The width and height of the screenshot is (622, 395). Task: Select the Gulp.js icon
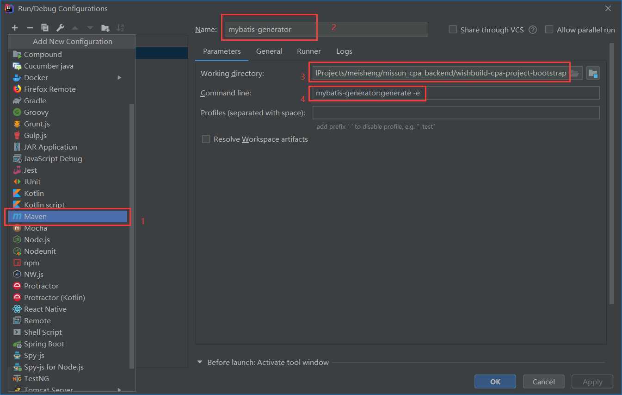pyautogui.click(x=17, y=135)
